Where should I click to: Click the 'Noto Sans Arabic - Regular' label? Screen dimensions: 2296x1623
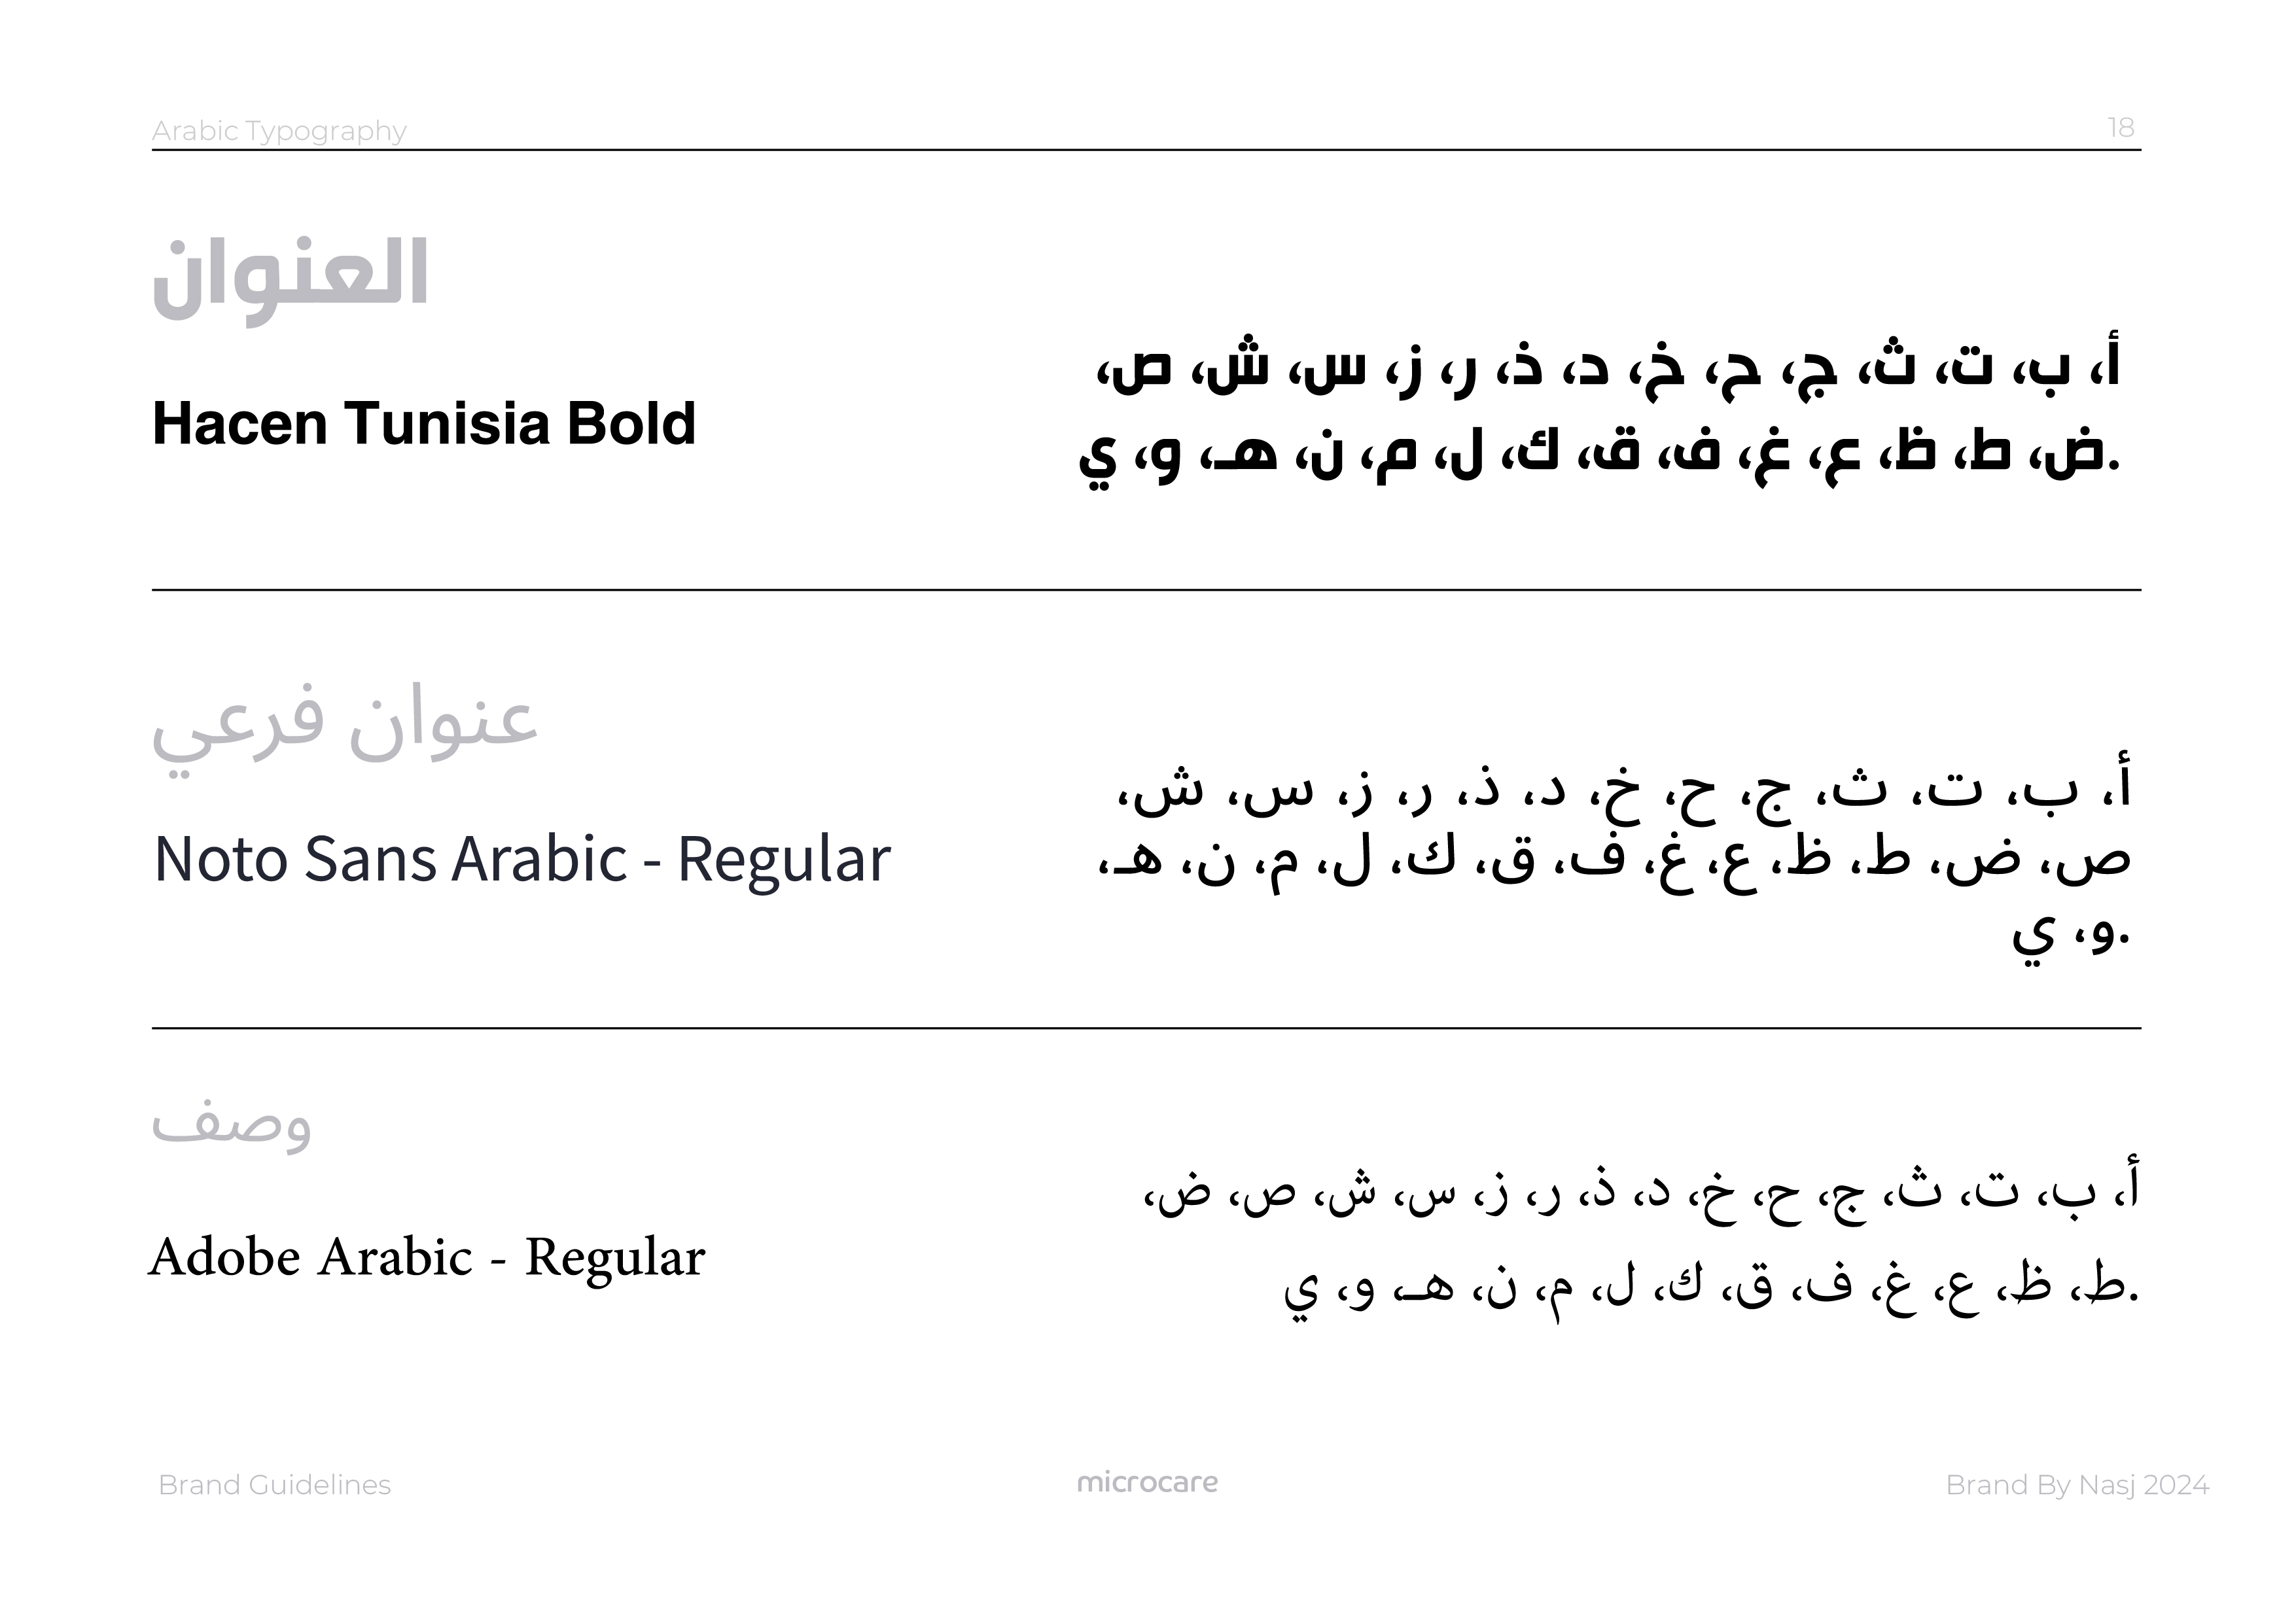coord(522,859)
